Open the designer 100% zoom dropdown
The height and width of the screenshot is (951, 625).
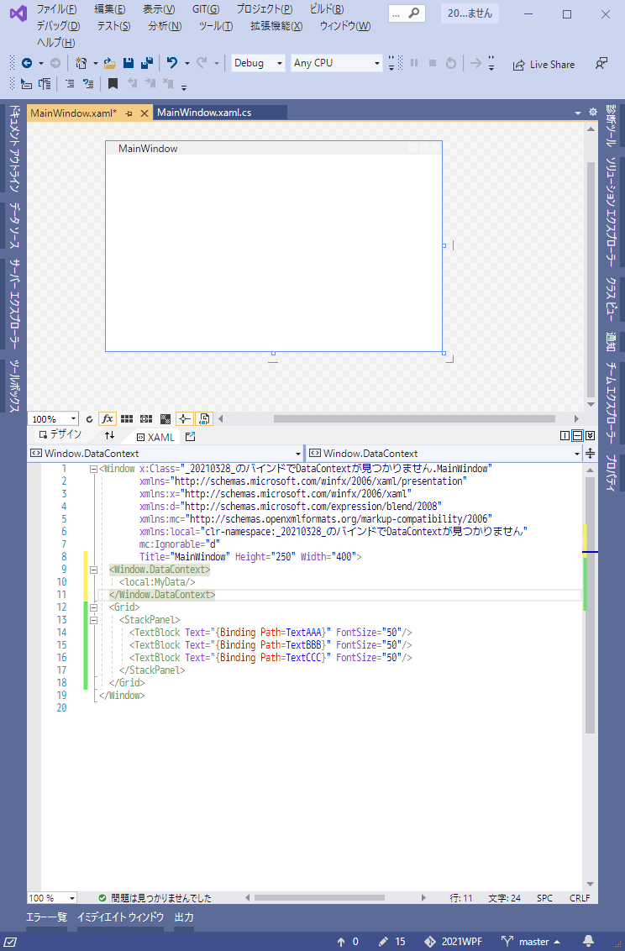click(x=54, y=418)
